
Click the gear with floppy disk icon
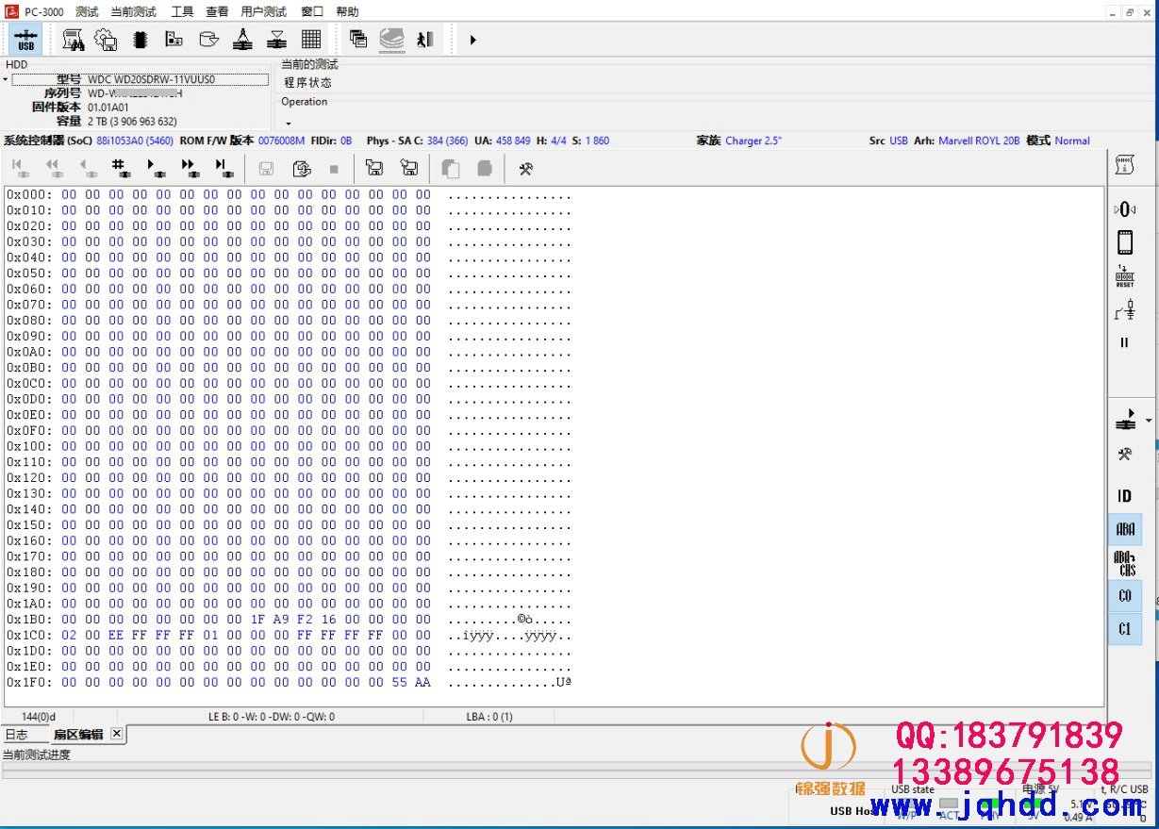pos(106,40)
